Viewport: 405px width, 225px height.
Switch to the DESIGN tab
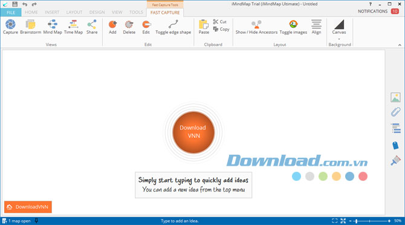[97, 12]
